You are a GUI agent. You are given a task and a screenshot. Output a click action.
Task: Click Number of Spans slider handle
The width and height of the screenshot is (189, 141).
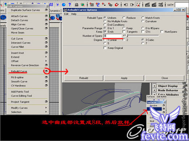click(127, 36)
